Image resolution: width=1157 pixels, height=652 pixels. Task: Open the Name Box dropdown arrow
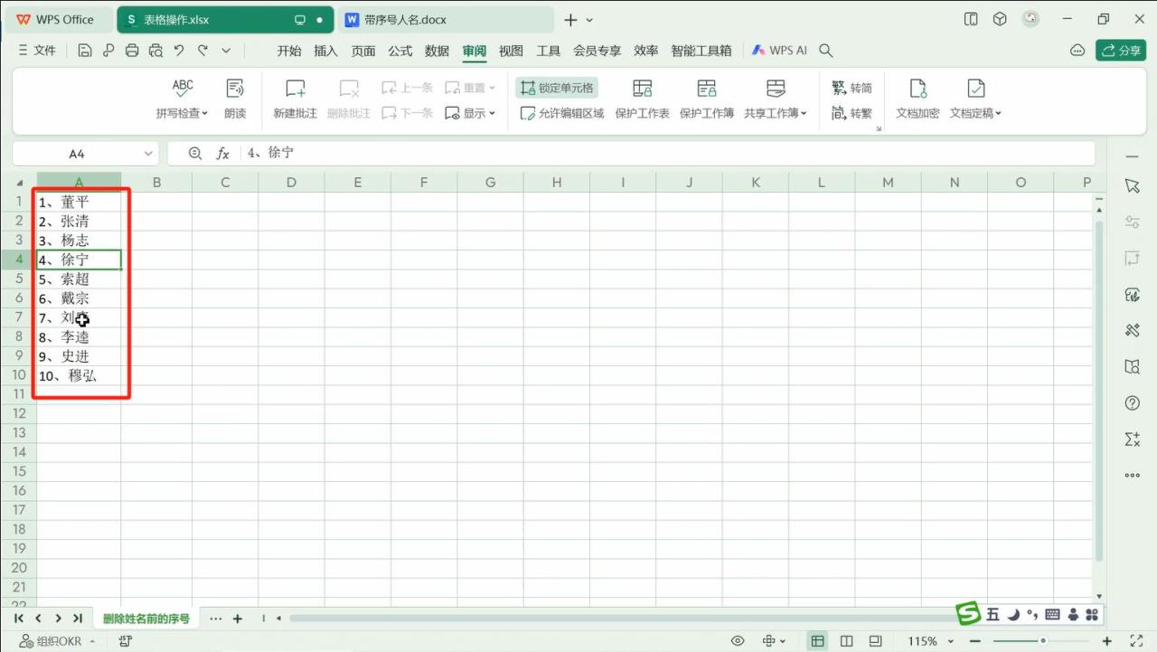coord(148,154)
